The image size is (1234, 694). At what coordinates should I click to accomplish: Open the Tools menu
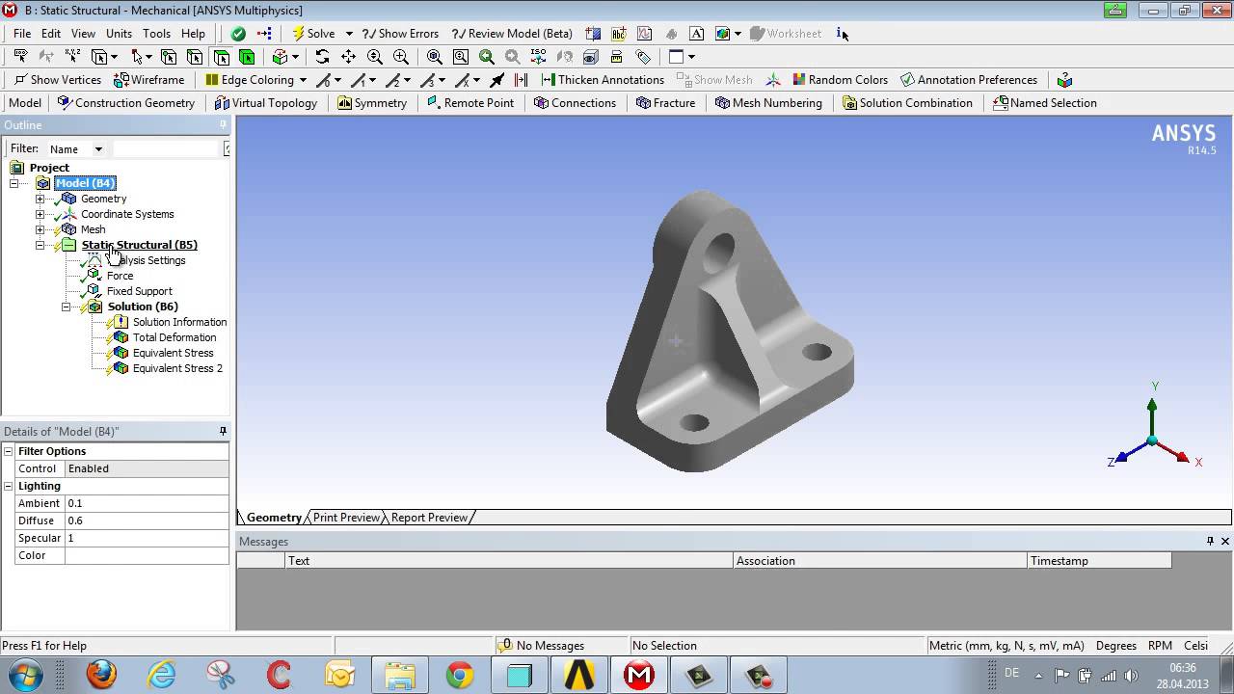click(x=156, y=33)
